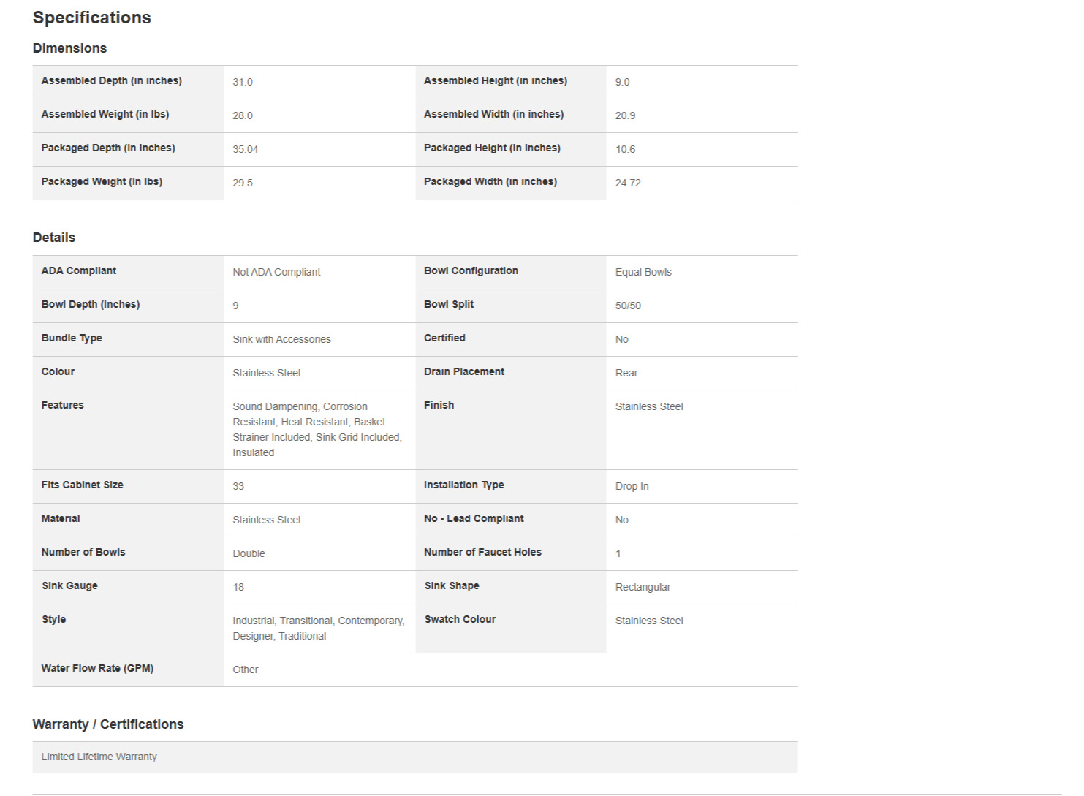Click the value 24.72
1084x796 pixels.
pyautogui.click(x=628, y=183)
